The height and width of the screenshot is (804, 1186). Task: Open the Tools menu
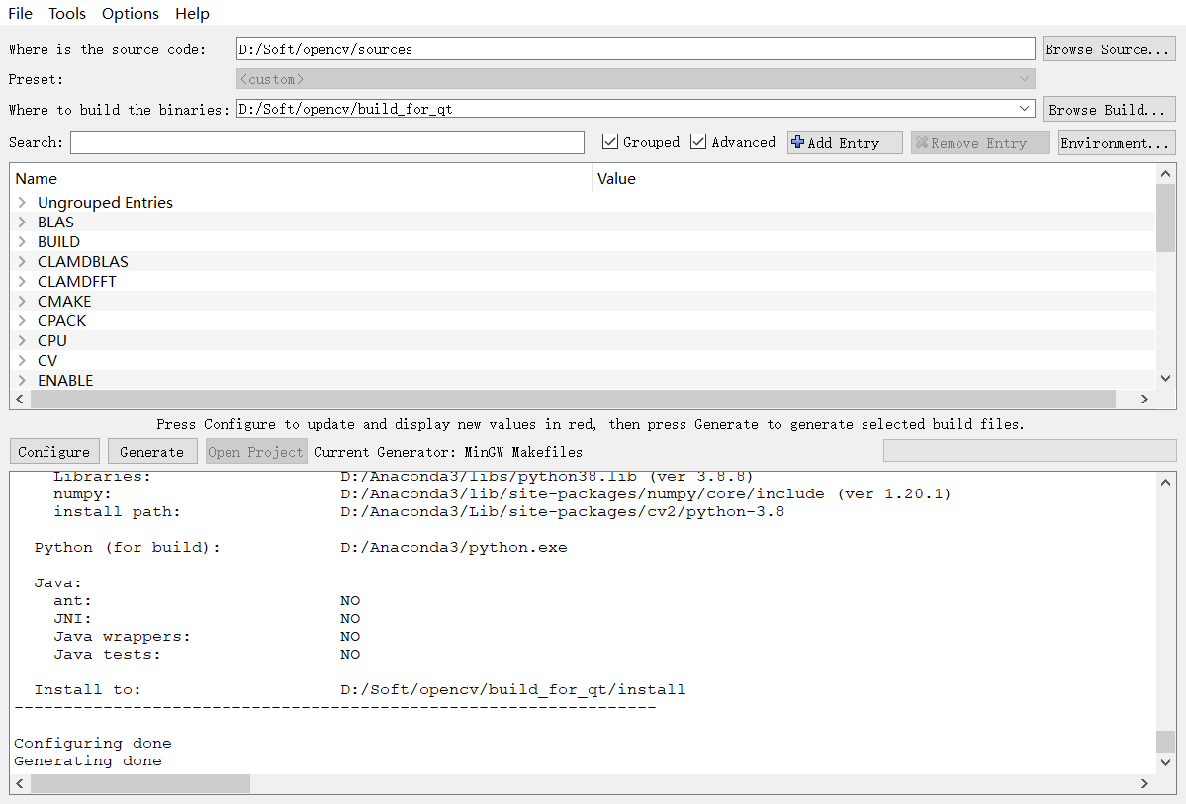coord(66,13)
